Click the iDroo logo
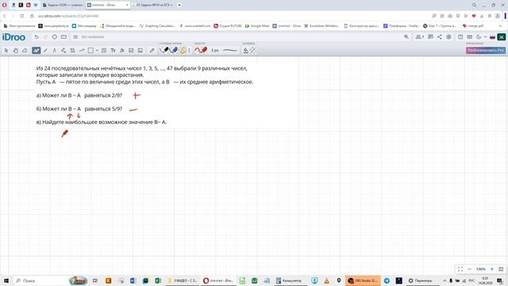 click(13, 37)
